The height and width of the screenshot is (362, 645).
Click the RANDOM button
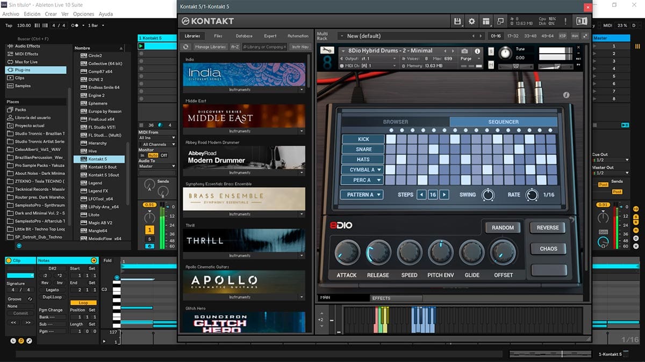pyautogui.click(x=503, y=227)
